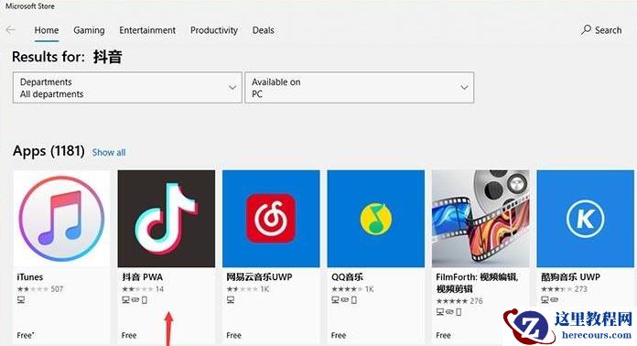The width and height of the screenshot is (637, 346).
Task: Open the iTunes app icon
Action: [x=61, y=219]
